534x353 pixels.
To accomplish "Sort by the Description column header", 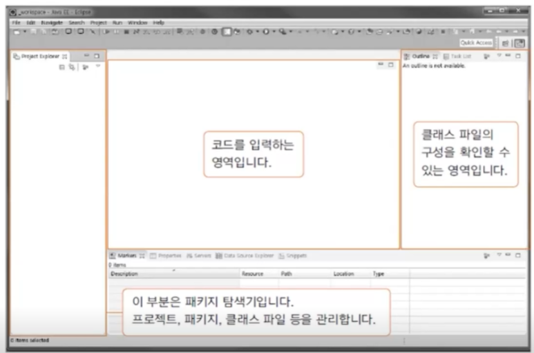I will 174,274.
